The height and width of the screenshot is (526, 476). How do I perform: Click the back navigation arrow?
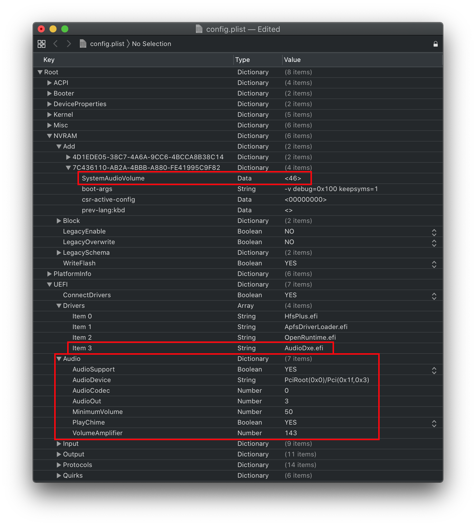[x=55, y=44]
